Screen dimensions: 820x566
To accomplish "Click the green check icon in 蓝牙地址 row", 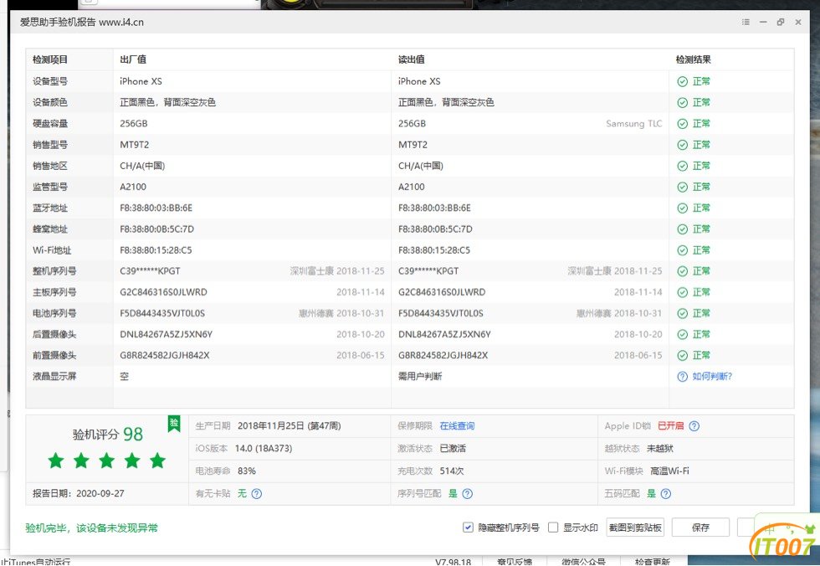I will (683, 208).
